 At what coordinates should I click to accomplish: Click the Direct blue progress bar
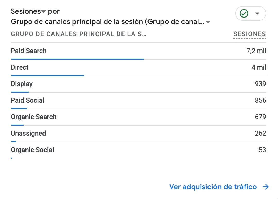coord(48,76)
